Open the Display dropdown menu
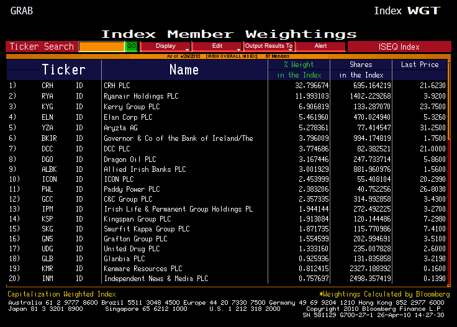Screen dimensions: 457x327 pos(165,47)
